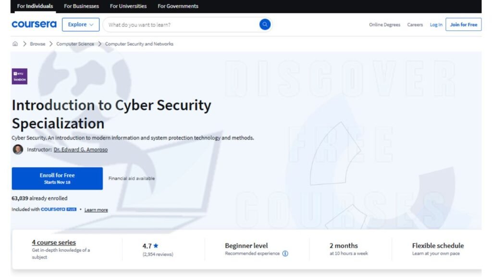Open the Explore dropdown
492x277 pixels.
[x=81, y=25]
